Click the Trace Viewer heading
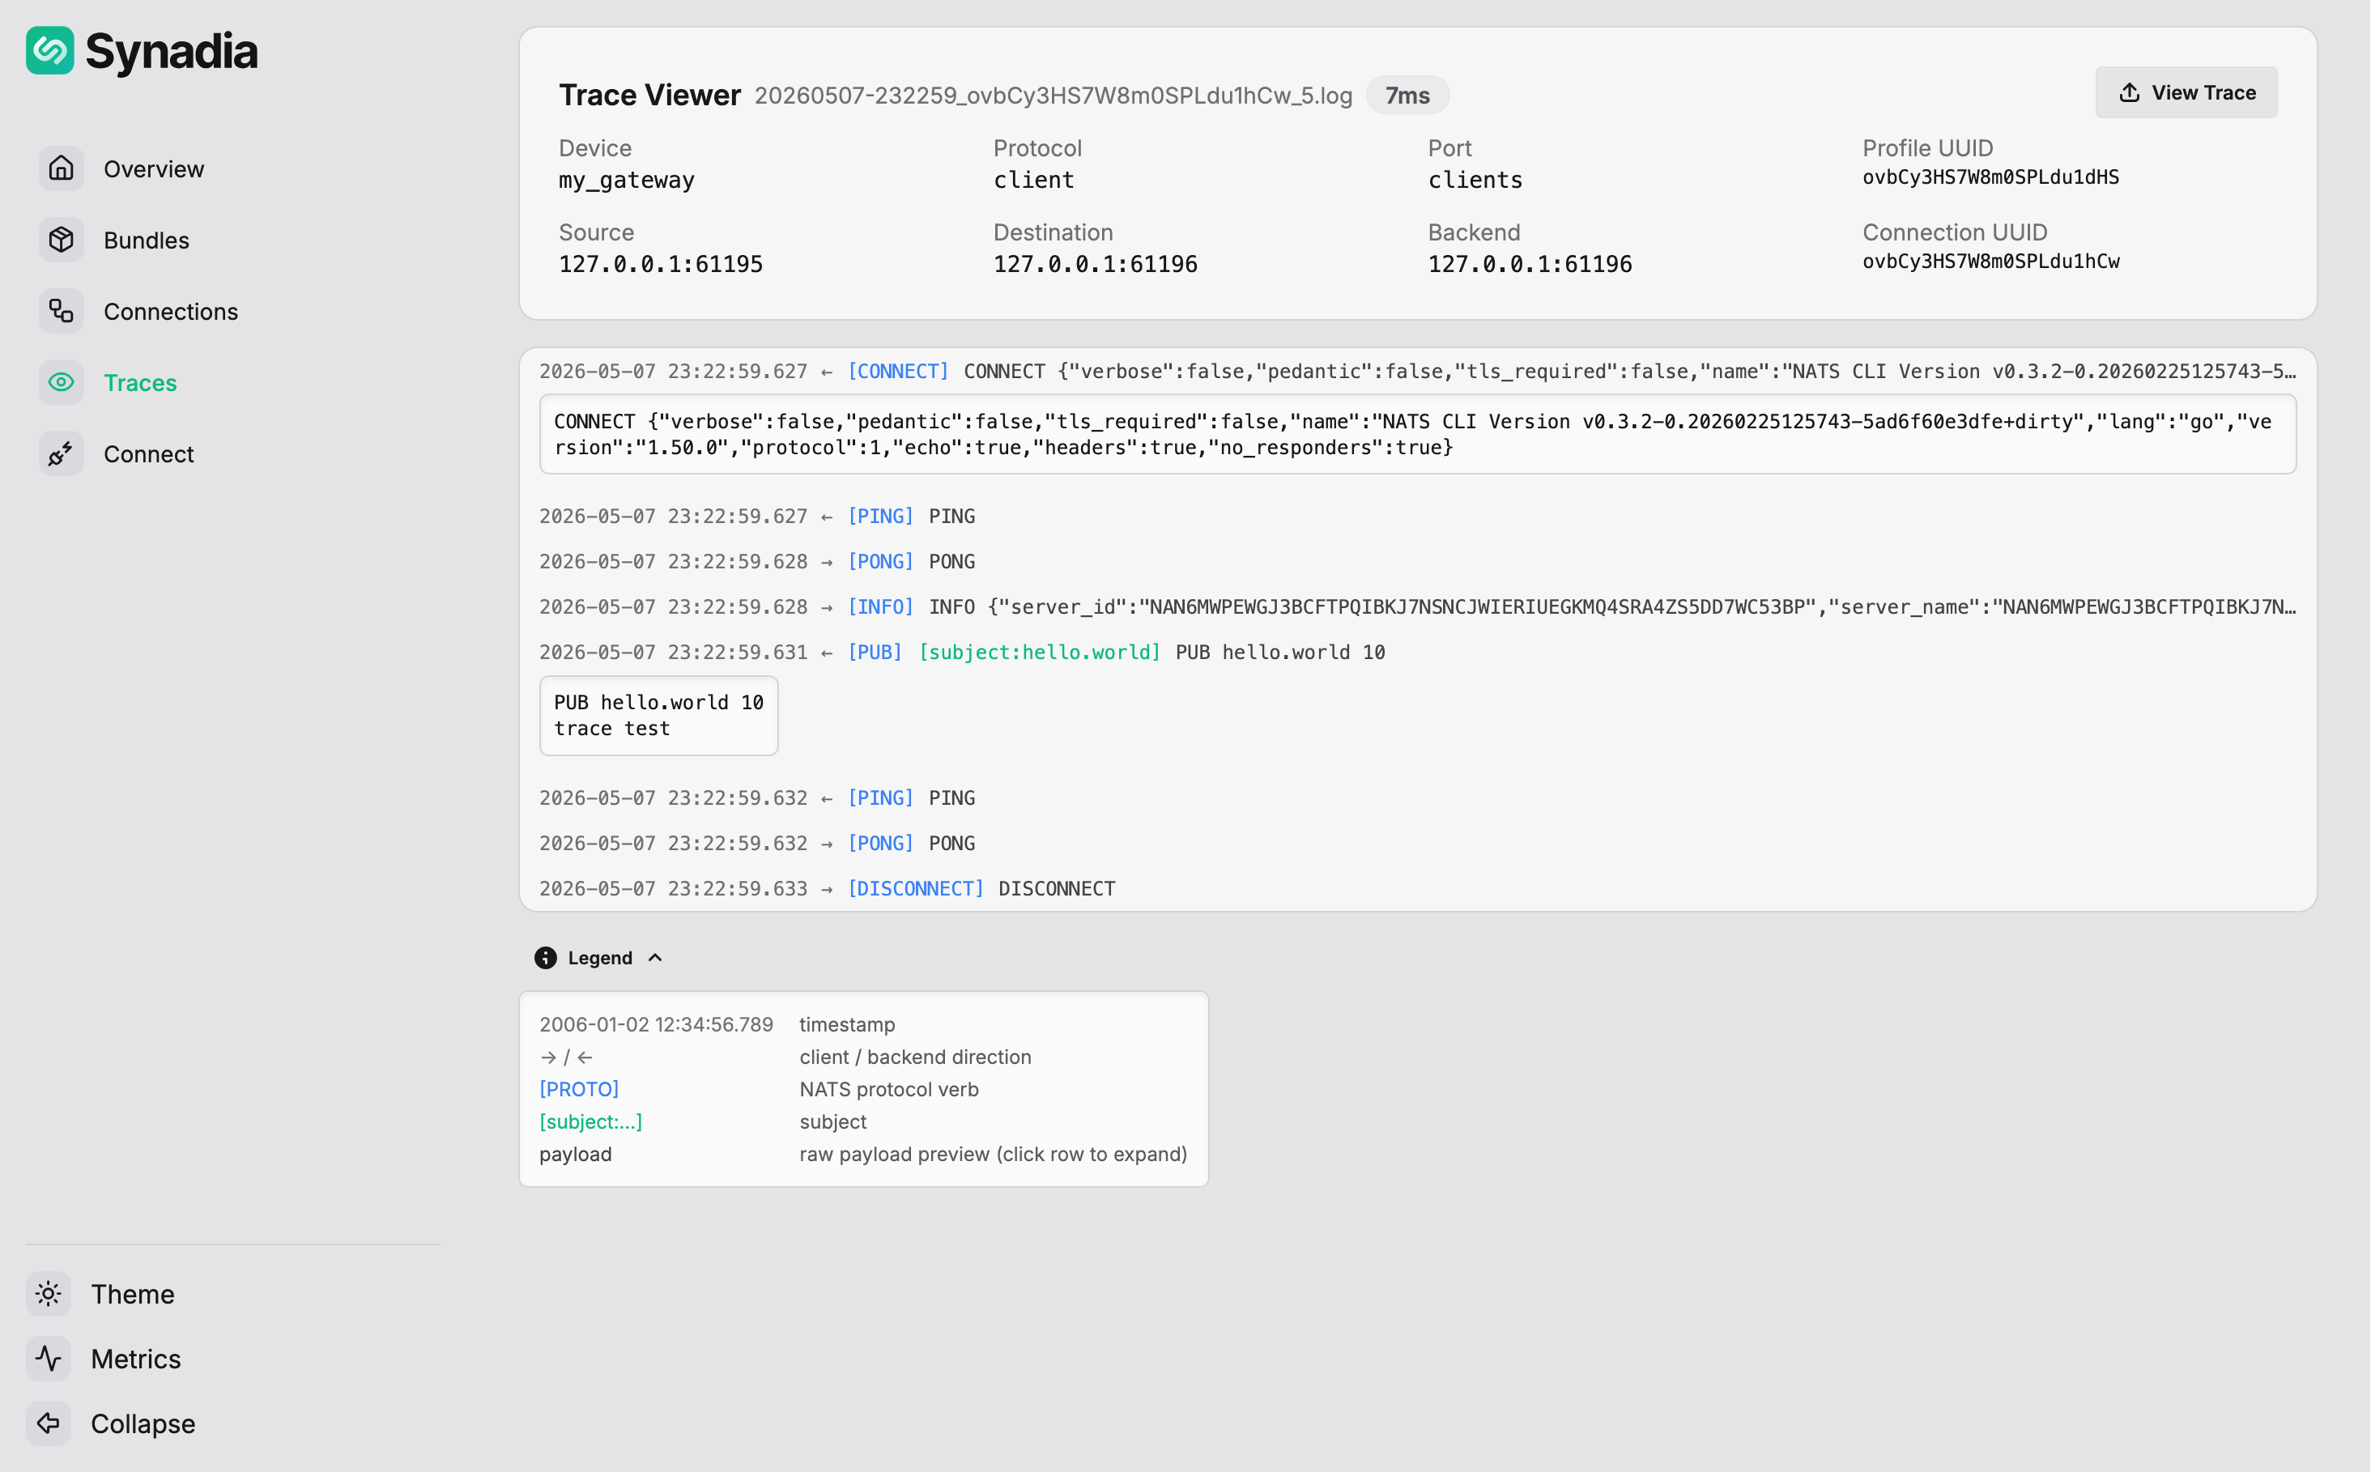This screenshot has width=2371, height=1472. pos(649,96)
